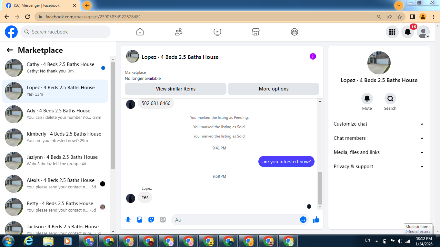The image size is (440, 247).
Task: Open the Marketplace storefront icon
Action: coord(256,32)
